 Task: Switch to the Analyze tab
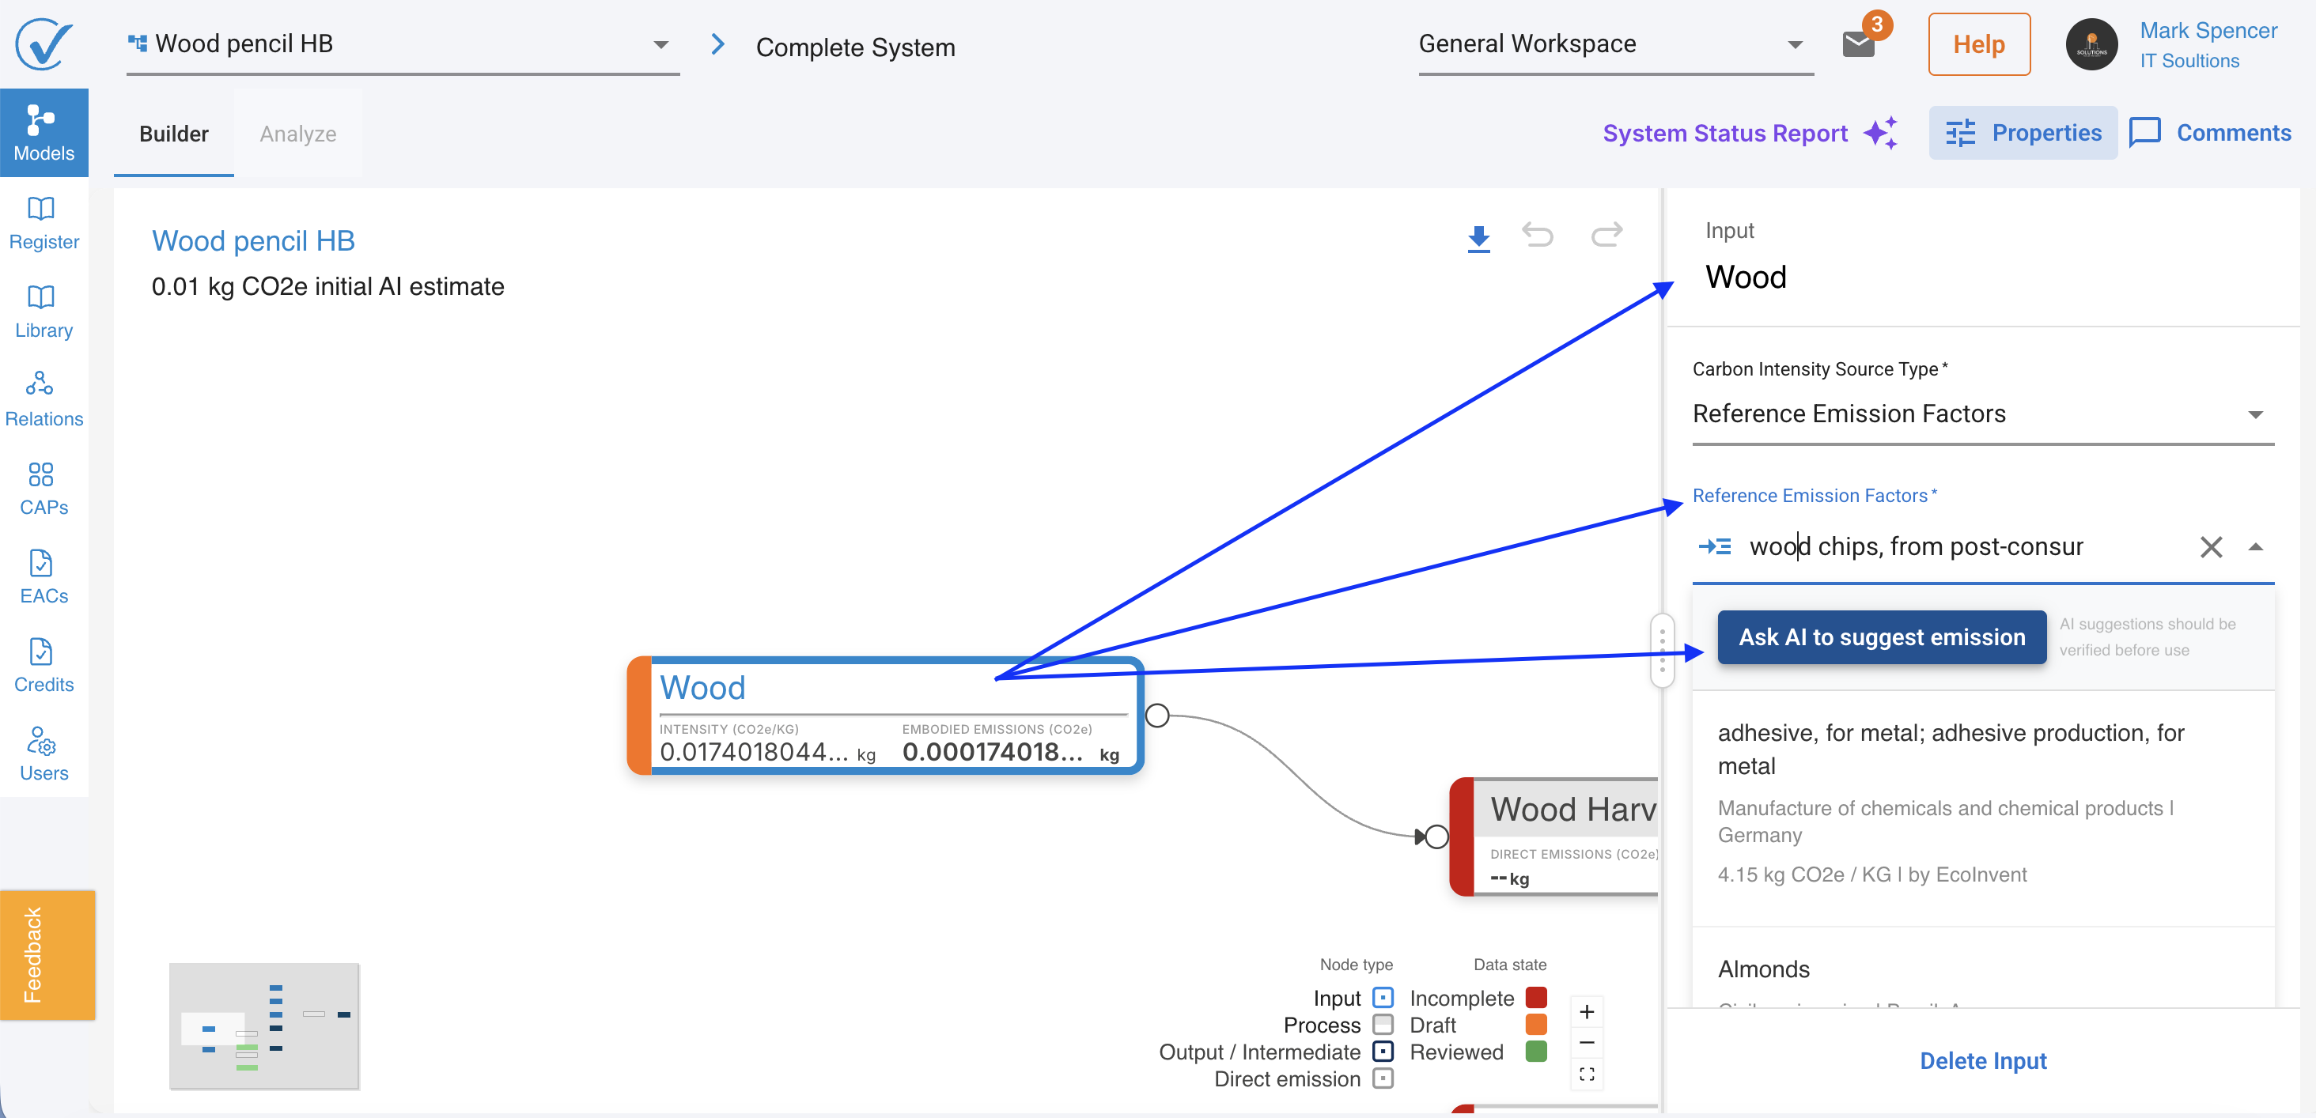tap(297, 134)
